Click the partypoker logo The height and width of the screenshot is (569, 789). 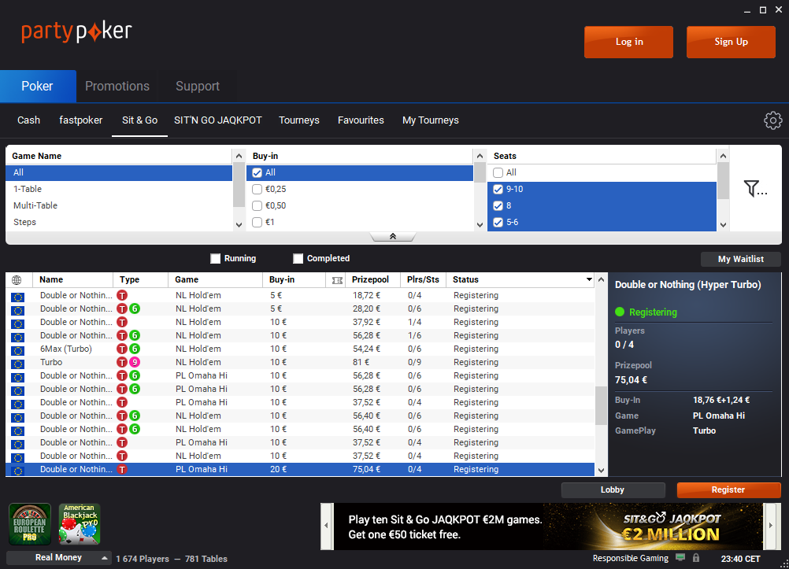click(x=76, y=33)
